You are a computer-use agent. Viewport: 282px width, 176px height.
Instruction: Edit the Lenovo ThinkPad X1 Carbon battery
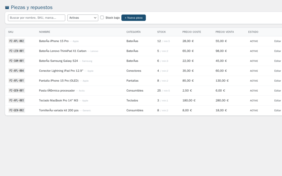point(277,51)
